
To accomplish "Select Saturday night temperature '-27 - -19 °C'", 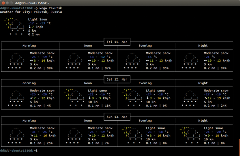I will (x=215, y=94).
